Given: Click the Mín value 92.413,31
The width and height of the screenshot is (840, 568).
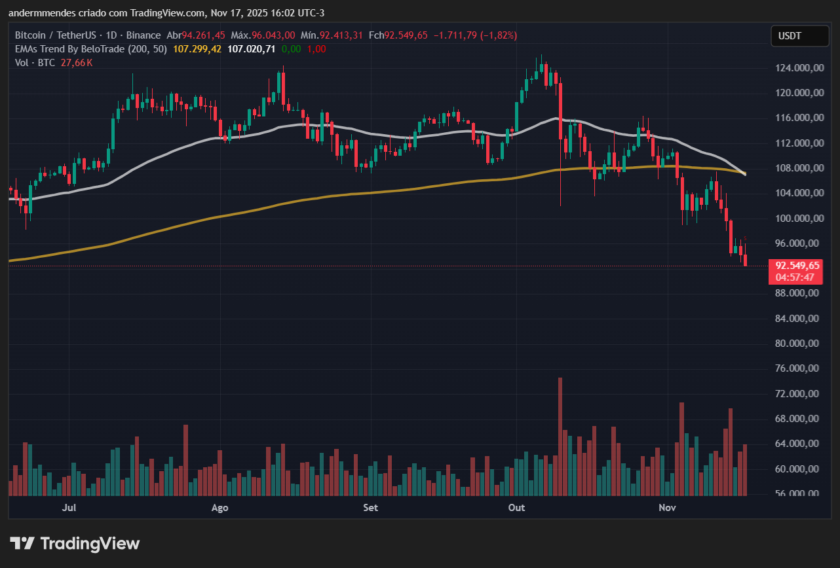Looking at the screenshot, I should point(342,35).
